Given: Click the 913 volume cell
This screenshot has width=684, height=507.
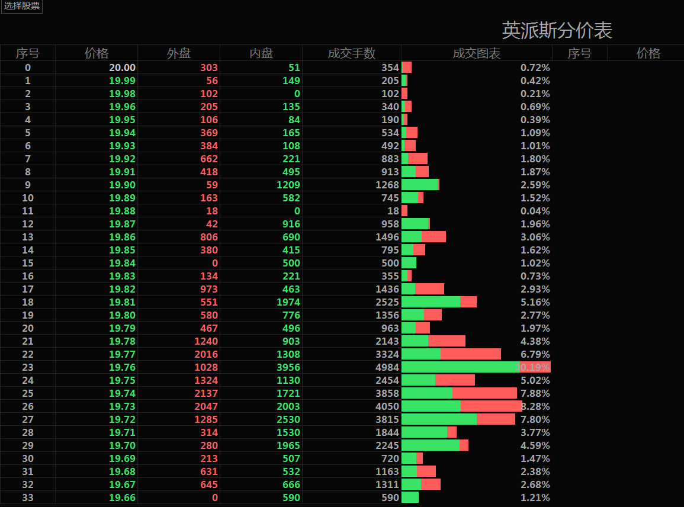Looking at the screenshot, I should pos(390,172).
